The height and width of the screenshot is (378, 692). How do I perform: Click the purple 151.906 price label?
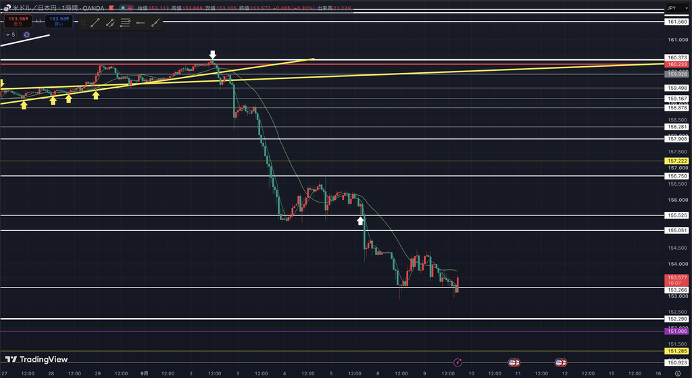677,331
